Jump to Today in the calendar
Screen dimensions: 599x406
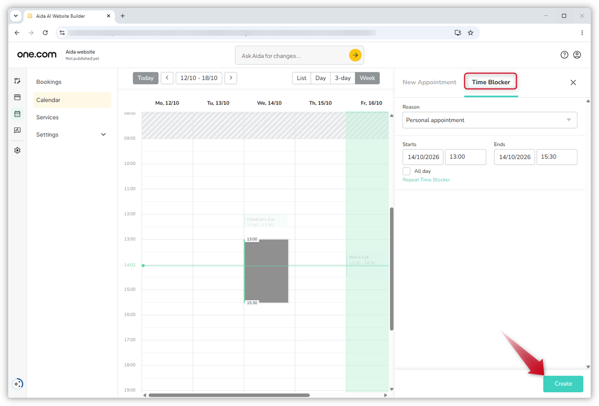(x=146, y=78)
